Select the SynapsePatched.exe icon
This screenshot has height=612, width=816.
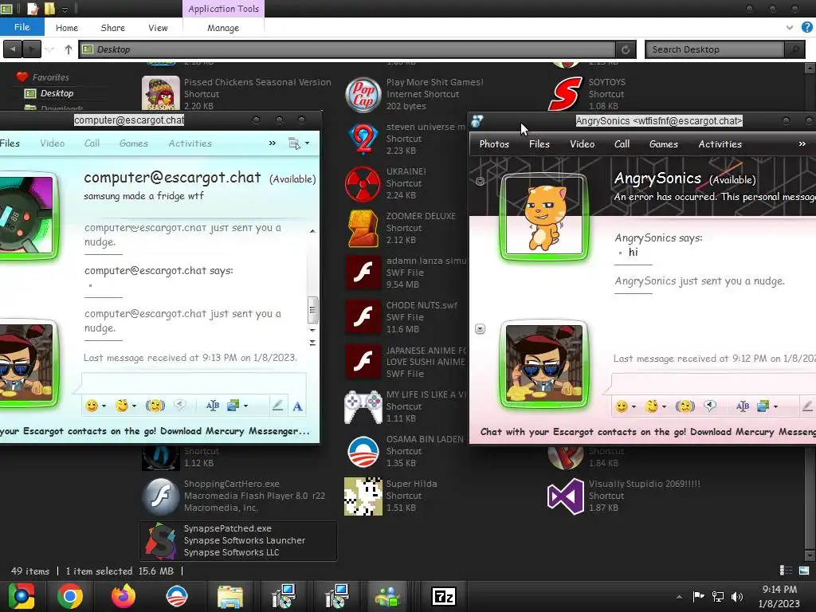click(x=161, y=541)
